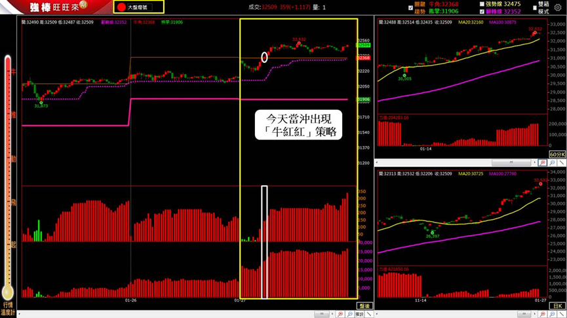The height and width of the screenshot is (318, 567).
Task: Click the main chart 開:32490 OHLC header
Action: [58, 22]
